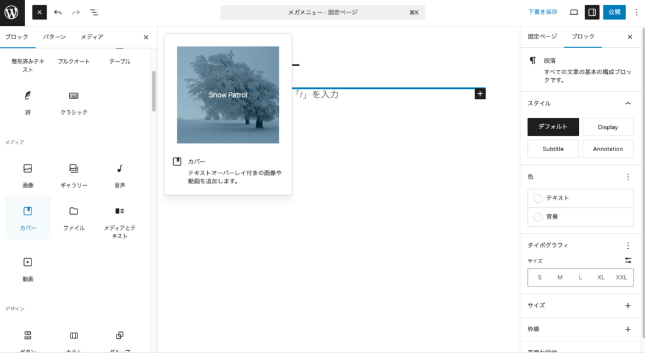Open the WordPress logo menu
This screenshot has height=354, width=645.
(x=13, y=13)
